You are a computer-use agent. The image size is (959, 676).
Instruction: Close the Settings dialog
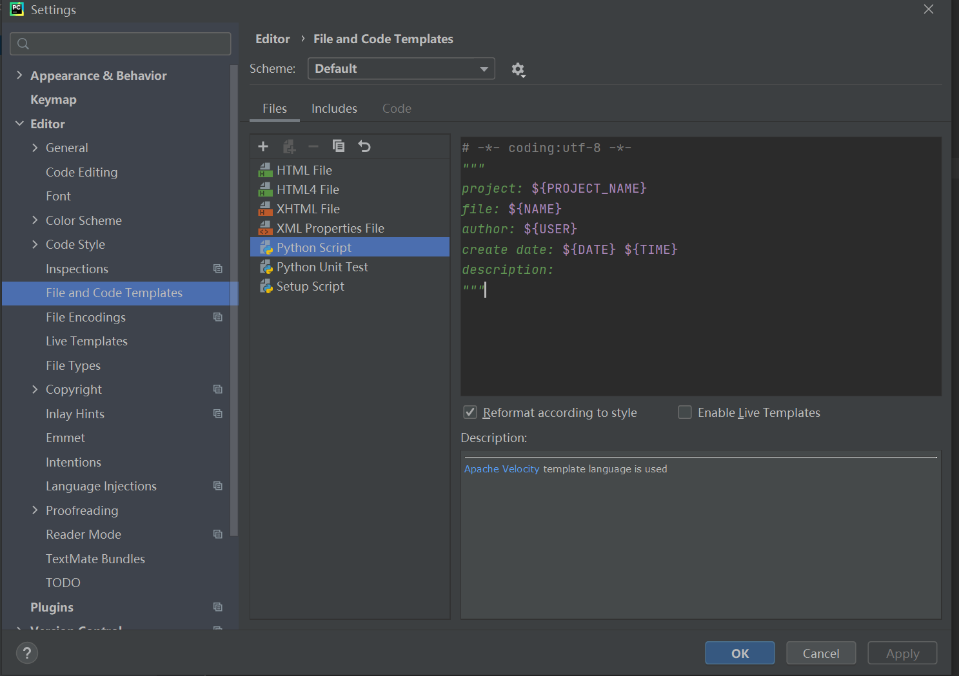click(929, 9)
